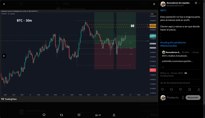Like the post in the side panel
205x118 pixels.
pos(180,90)
